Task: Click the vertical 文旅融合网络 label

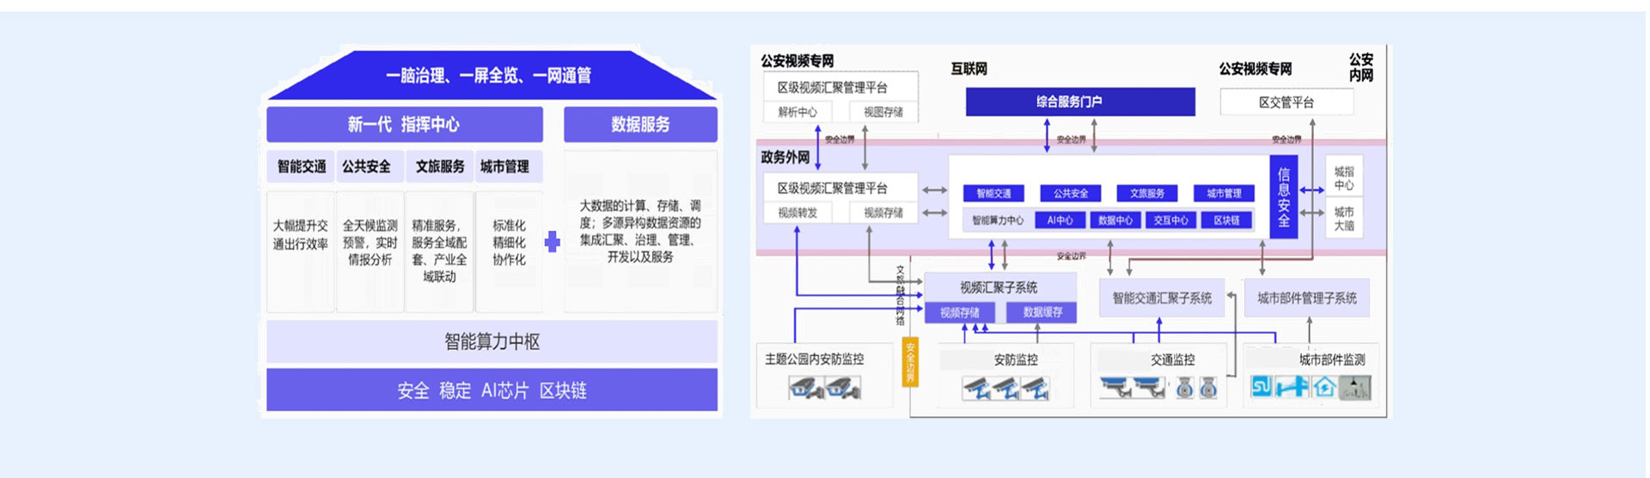Action: coord(900,295)
